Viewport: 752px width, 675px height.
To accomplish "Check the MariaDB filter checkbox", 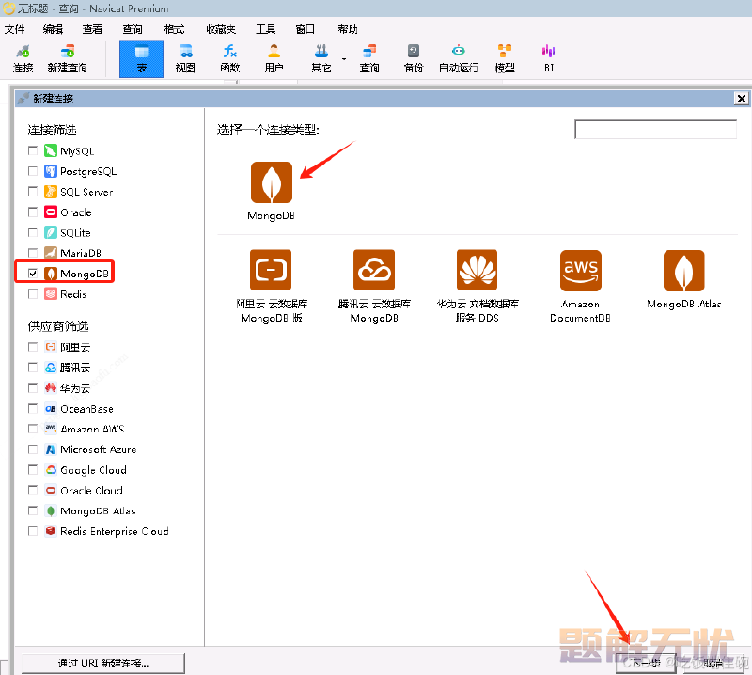I will point(33,252).
